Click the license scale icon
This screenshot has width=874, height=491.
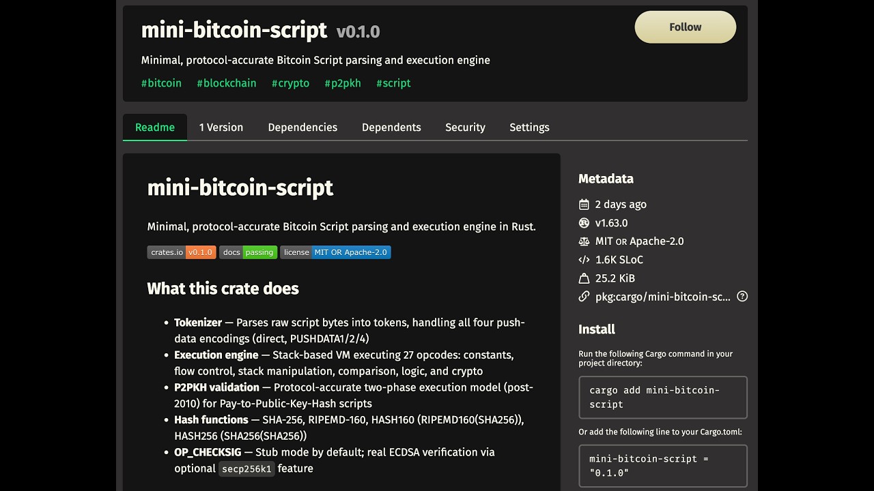coord(584,241)
